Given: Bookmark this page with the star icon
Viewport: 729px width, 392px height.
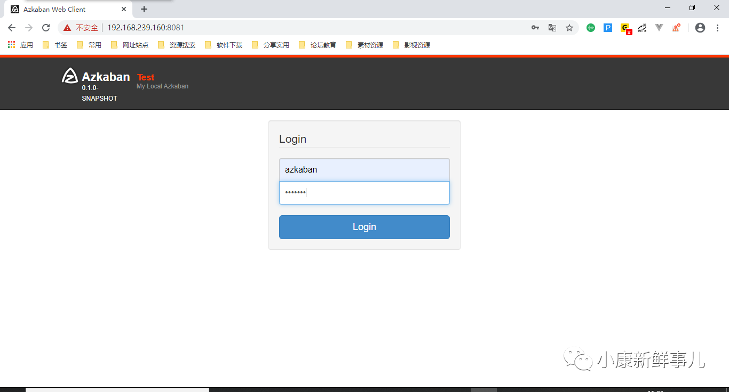Looking at the screenshot, I should coord(569,28).
